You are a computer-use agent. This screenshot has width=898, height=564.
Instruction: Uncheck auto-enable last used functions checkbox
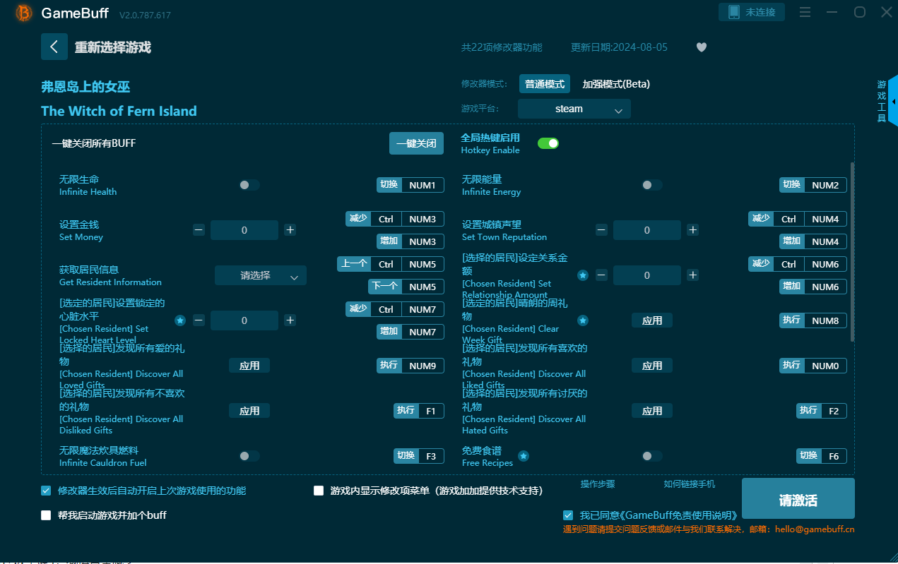[x=47, y=491]
